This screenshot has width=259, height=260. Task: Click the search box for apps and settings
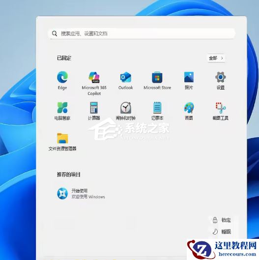tap(142, 33)
